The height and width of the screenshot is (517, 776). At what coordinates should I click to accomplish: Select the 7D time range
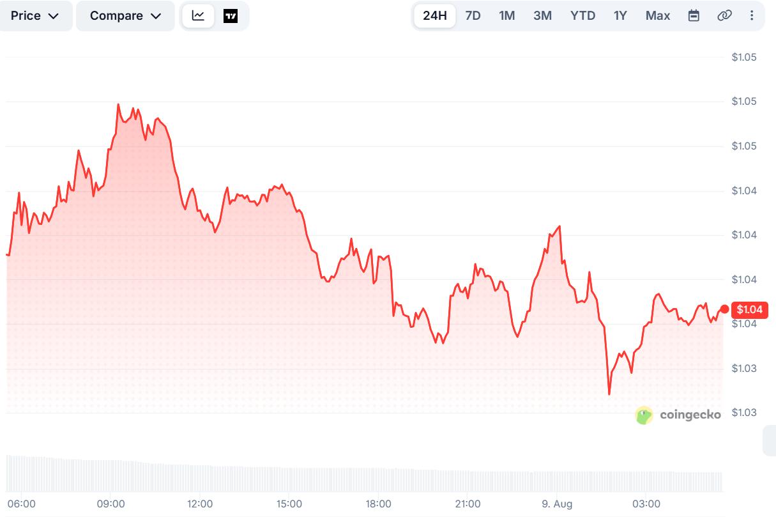(x=473, y=16)
